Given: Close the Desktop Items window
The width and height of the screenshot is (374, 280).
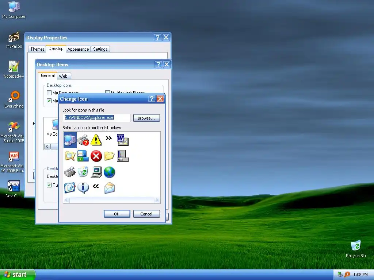Looking at the screenshot, I should click(167, 64).
